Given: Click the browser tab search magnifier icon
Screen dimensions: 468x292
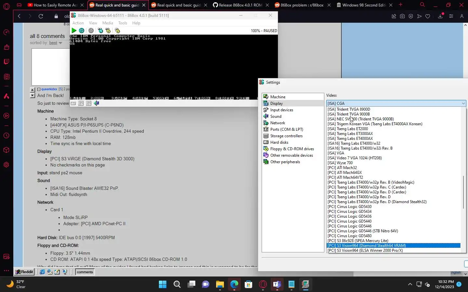Looking at the screenshot, I should [422, 5].
